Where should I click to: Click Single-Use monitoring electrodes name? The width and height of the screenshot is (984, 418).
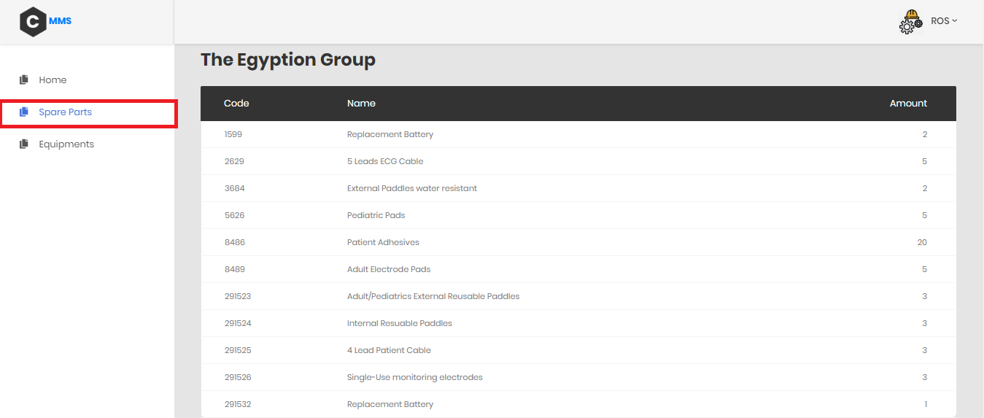415,377
